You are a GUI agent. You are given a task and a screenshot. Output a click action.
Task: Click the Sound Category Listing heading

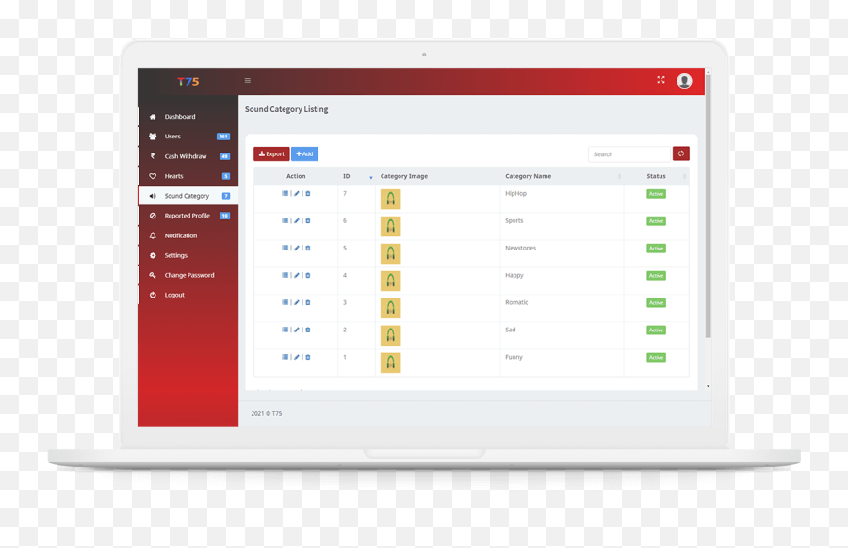pos(286,109)
